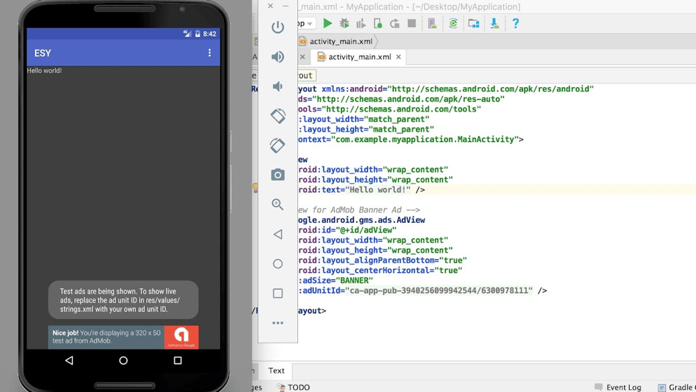
Task: Rotate emulator right
Action: pos(278,145)
